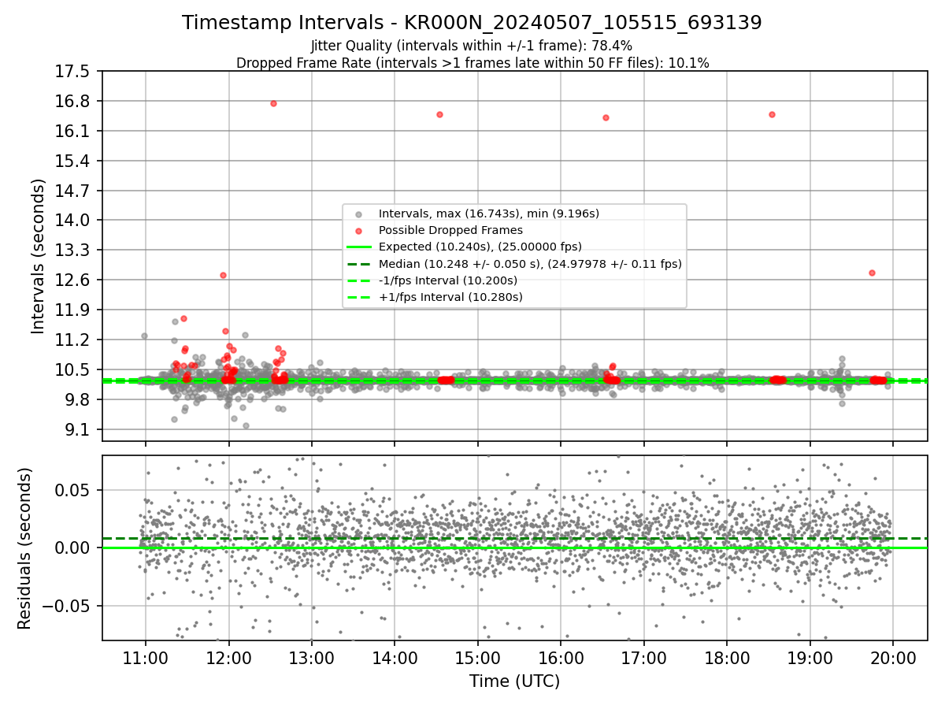Click the red outlier point above 18:30 near 16.5s

tap(772, 114)
